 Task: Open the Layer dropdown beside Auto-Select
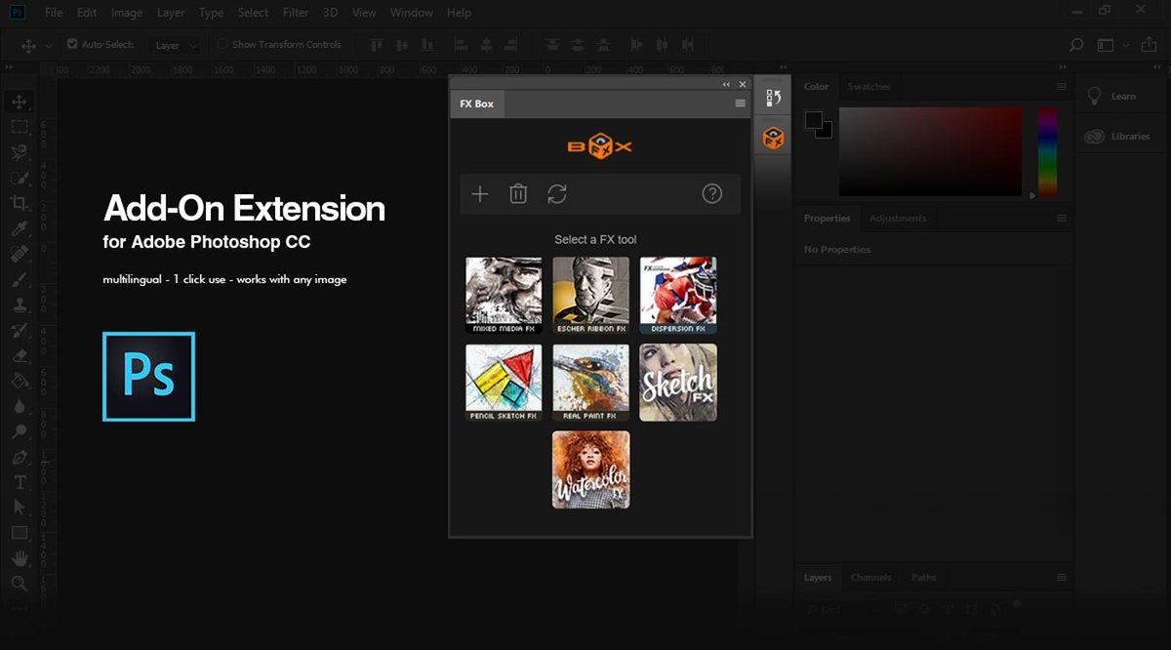click(177, 45)
